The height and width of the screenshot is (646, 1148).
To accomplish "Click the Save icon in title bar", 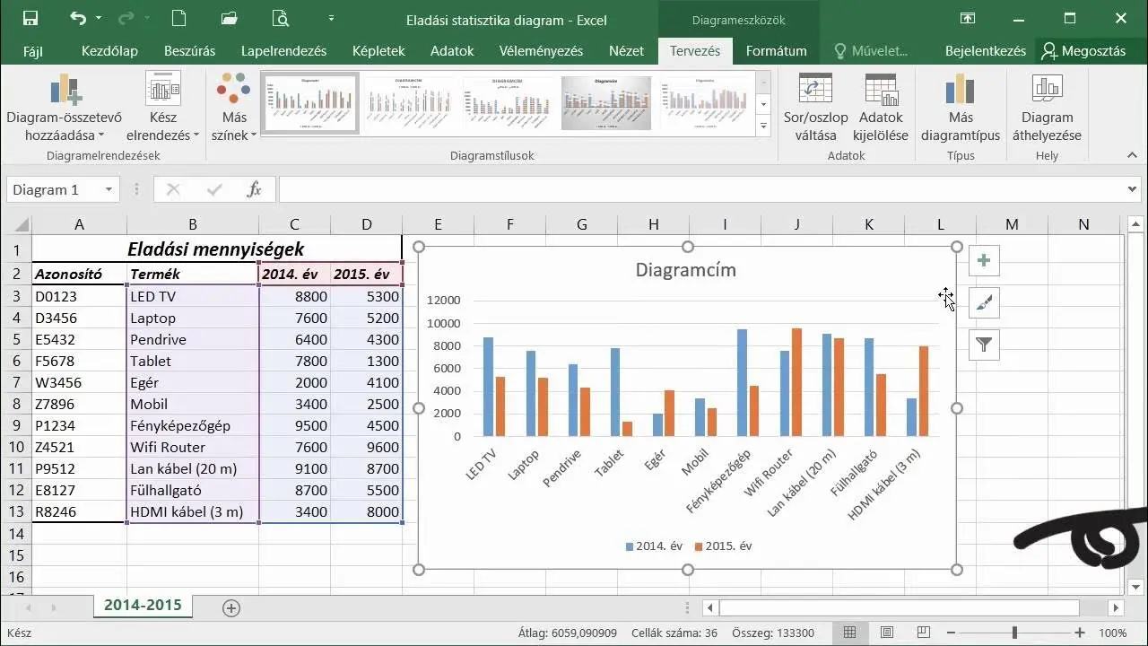I will click(30, 18).
